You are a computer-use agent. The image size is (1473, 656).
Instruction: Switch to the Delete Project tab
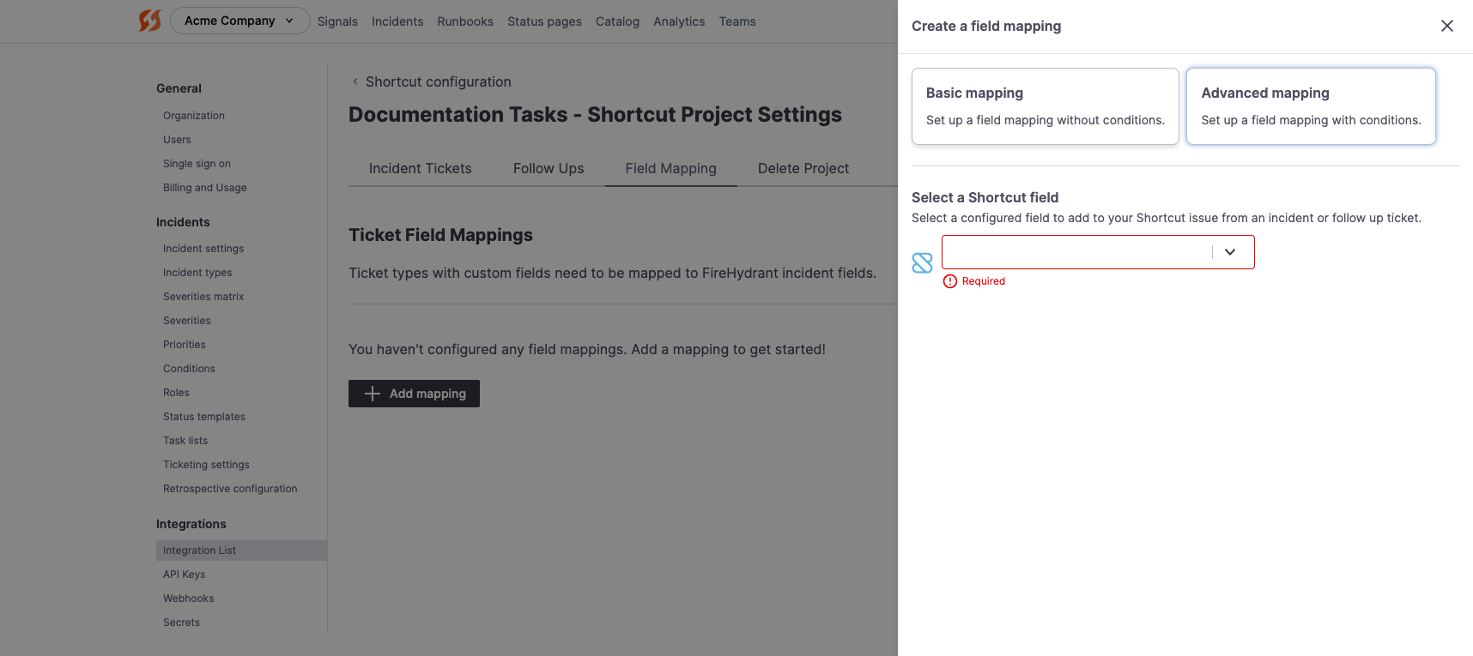[803, 169]
